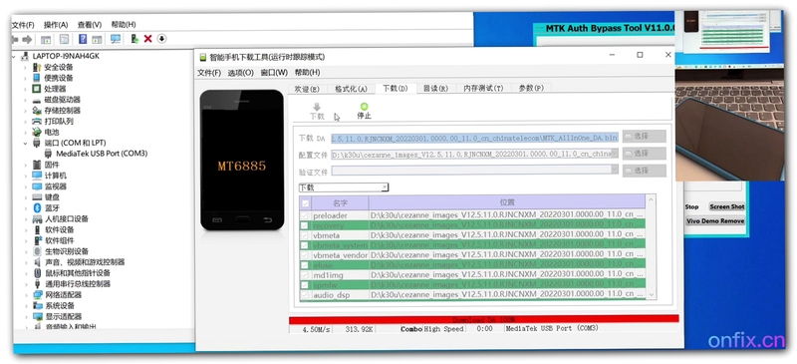Image resolution: width=797 pixels, height=364 pixels.
Task: Select the 键盘 keyboard category icon
Action: pos(37,197)
